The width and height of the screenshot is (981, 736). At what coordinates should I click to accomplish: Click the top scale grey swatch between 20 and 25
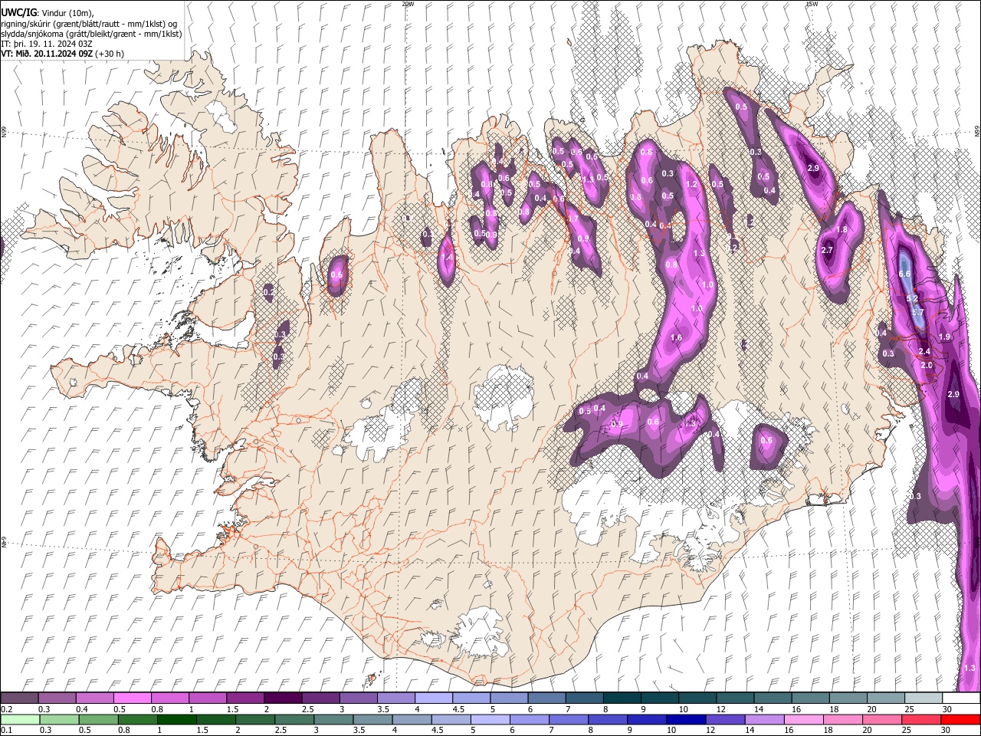click(x=885, y=698)
